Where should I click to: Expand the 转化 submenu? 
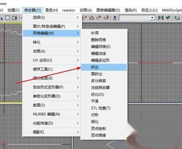point(52,42)
